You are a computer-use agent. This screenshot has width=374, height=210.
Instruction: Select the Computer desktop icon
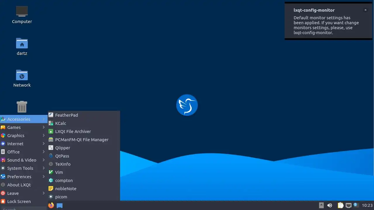[x=22, y=15]
